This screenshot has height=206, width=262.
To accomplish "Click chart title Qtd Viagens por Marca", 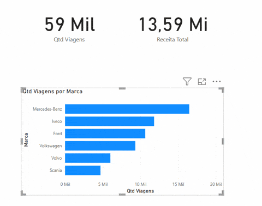I will pos(52,92).
